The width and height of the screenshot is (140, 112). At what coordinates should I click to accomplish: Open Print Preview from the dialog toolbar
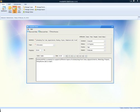(54, 32)
